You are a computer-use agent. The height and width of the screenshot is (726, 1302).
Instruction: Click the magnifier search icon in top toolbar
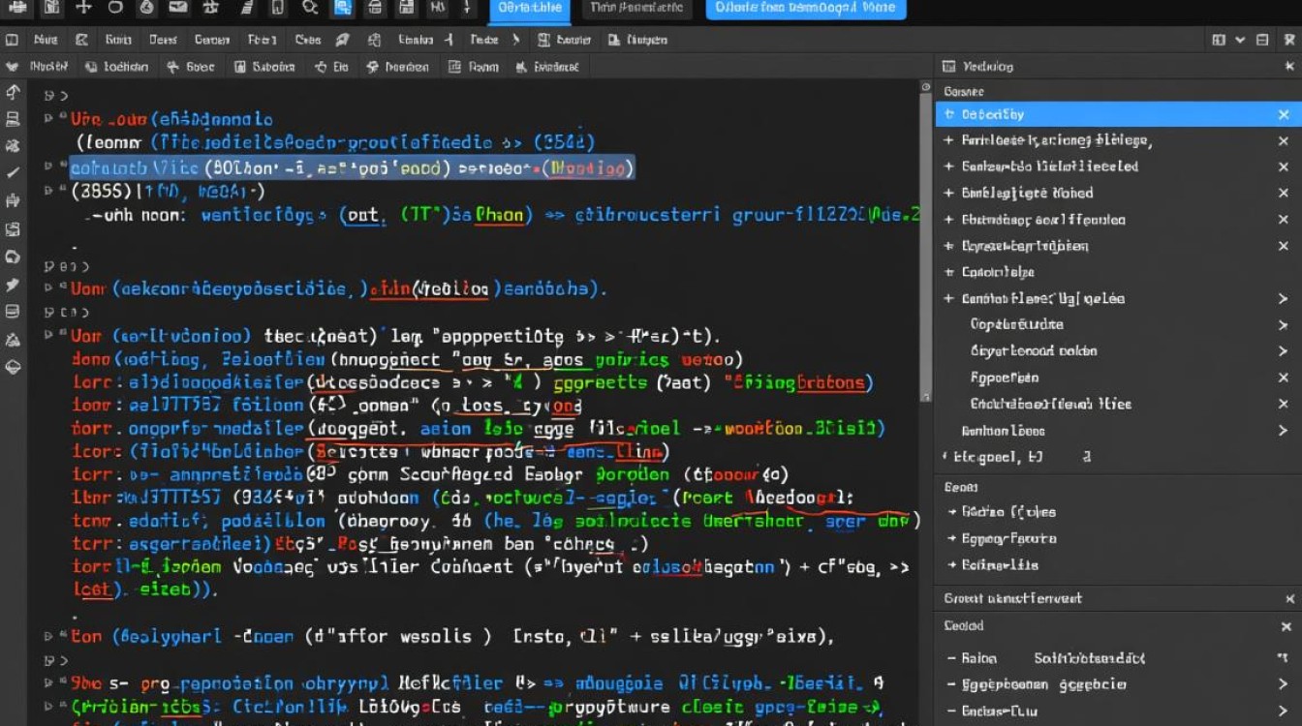click(x=310, y=8)
